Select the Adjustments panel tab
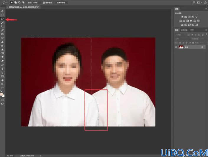 point(177,9)
